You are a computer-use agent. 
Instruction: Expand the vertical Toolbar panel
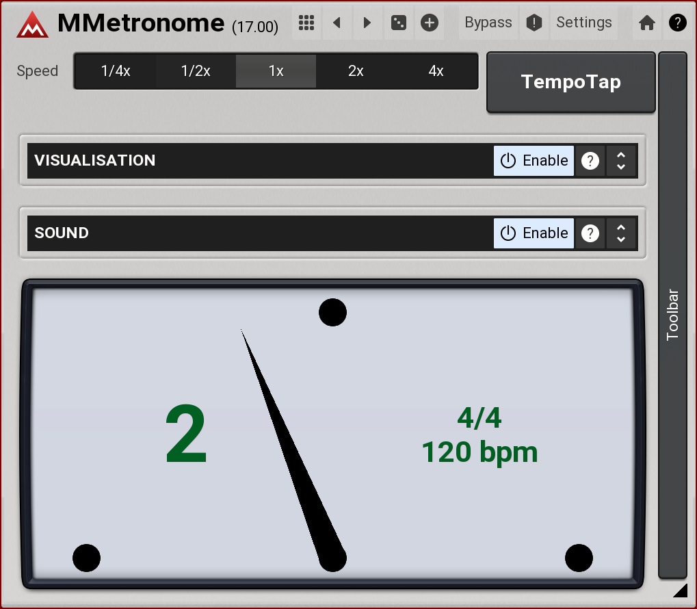pos(672,315)
